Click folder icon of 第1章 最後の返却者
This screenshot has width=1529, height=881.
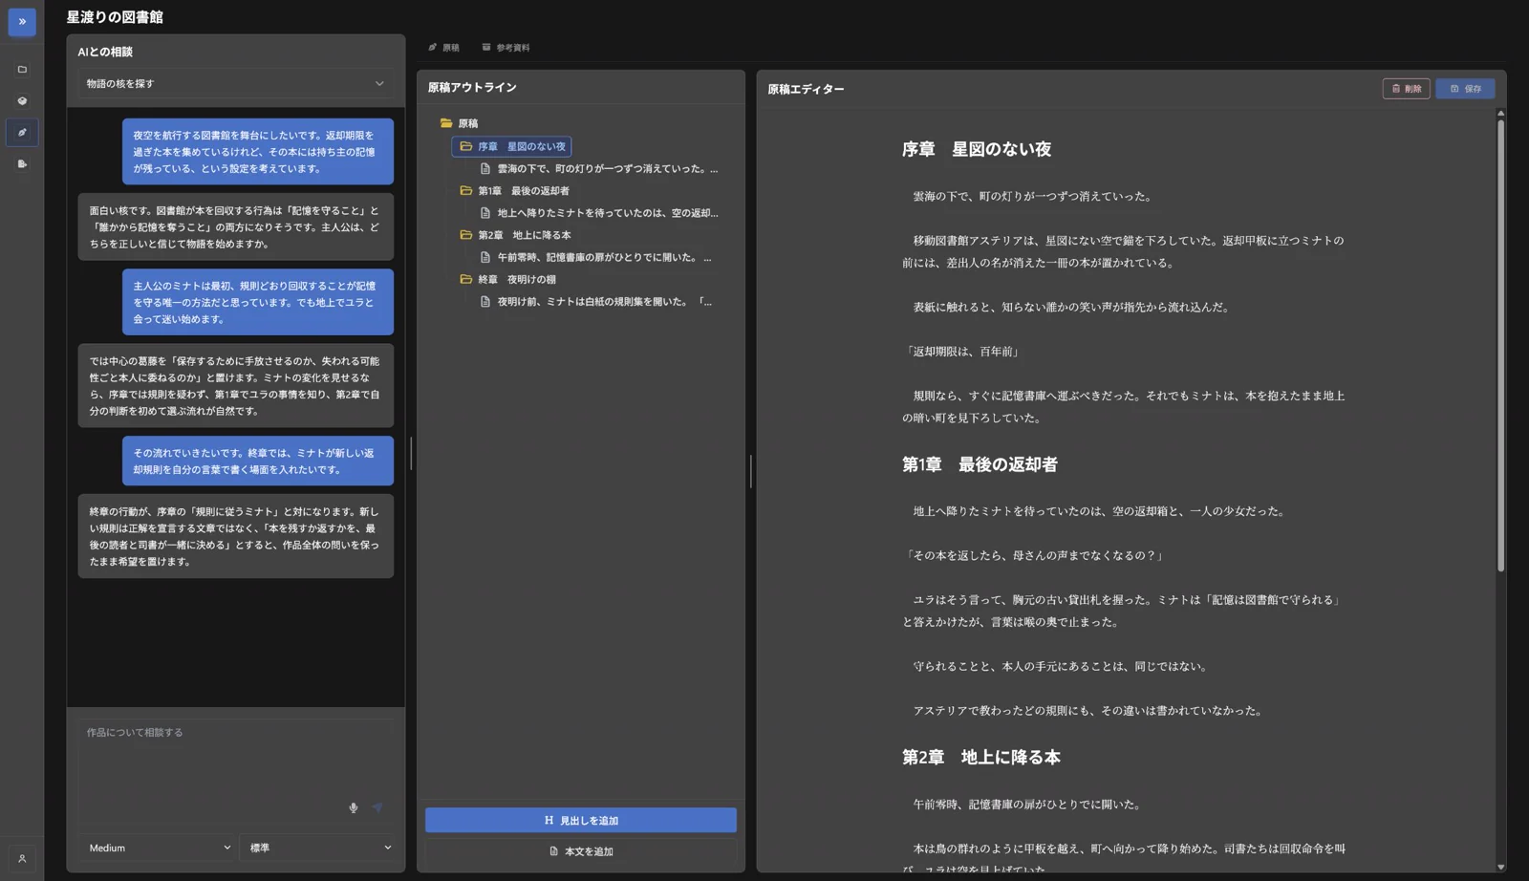pyautogui.click(x=466, y=190)
